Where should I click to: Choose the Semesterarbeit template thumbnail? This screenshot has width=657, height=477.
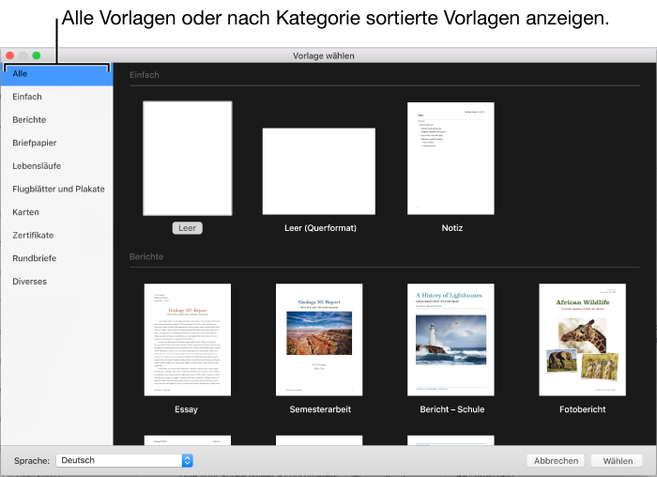[318, 339]
